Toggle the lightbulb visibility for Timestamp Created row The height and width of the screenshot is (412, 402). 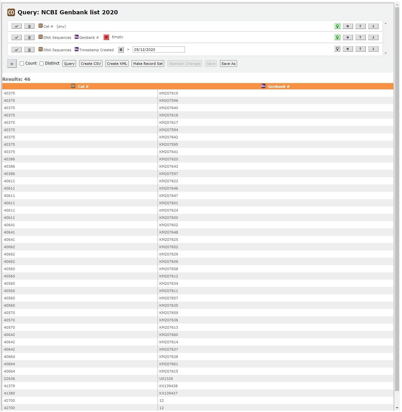tap(337, 49)
